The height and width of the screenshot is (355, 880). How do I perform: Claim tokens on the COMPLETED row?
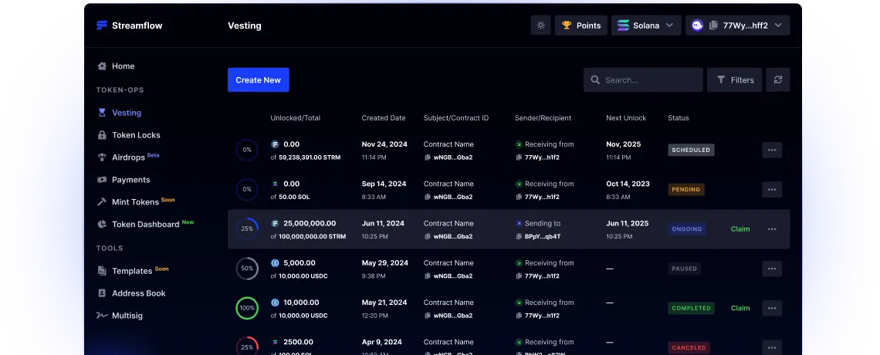[740, 308]
